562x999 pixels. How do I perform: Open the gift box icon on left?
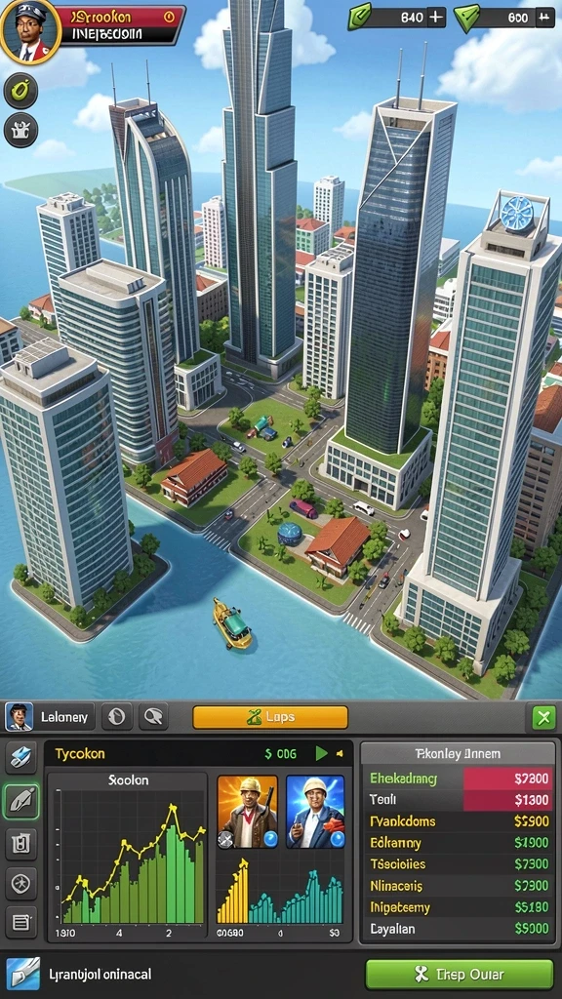[x=21, y=130]
